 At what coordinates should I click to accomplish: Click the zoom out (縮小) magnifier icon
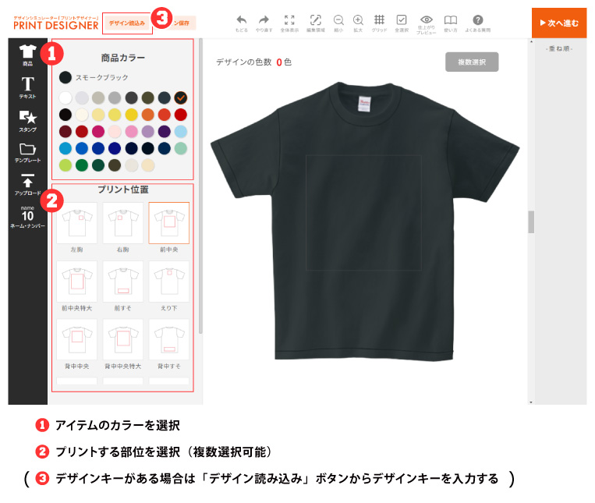(x=338, y=20)
